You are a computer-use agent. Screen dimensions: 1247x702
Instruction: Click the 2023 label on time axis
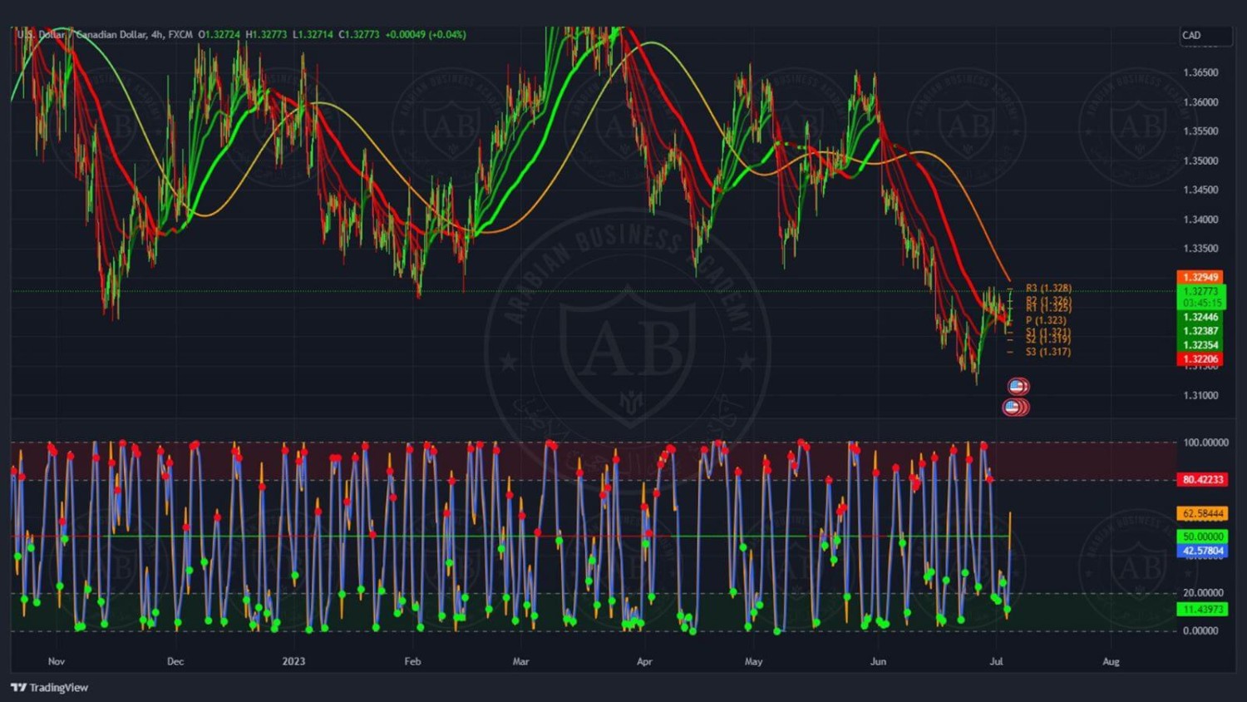[293, 661]
